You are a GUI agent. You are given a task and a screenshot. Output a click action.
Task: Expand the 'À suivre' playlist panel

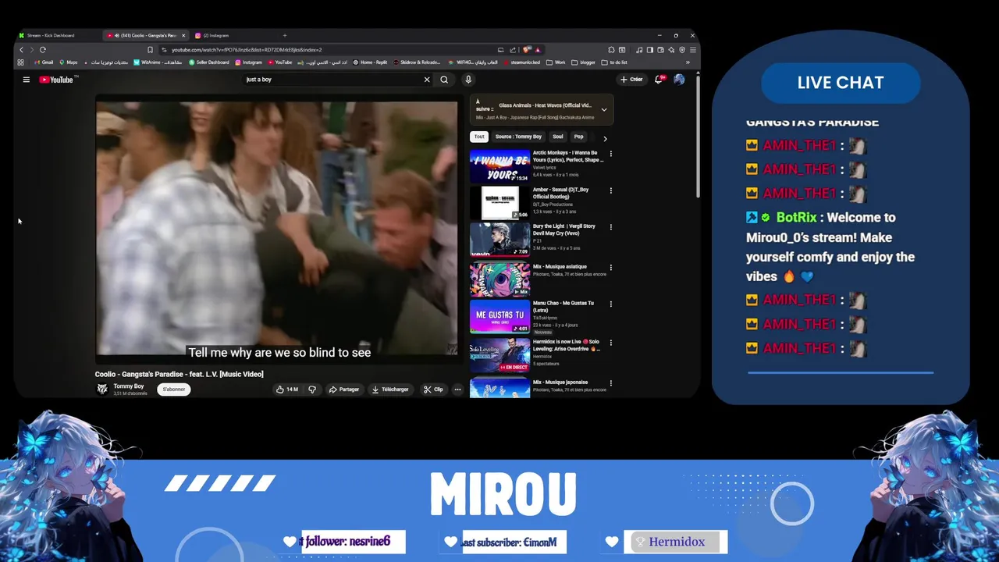coord(603,109)
